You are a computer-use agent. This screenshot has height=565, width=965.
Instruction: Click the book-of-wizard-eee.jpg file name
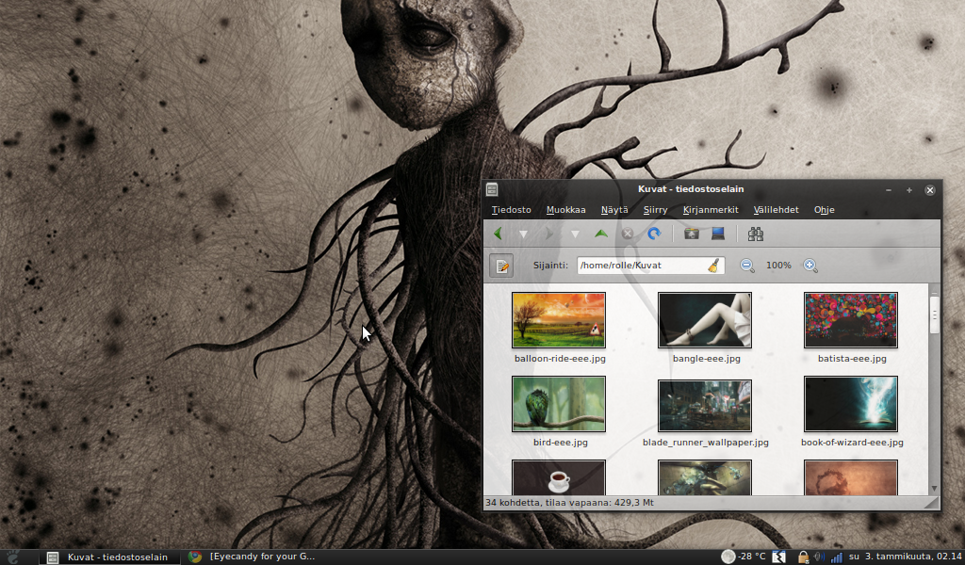point(852,442)
